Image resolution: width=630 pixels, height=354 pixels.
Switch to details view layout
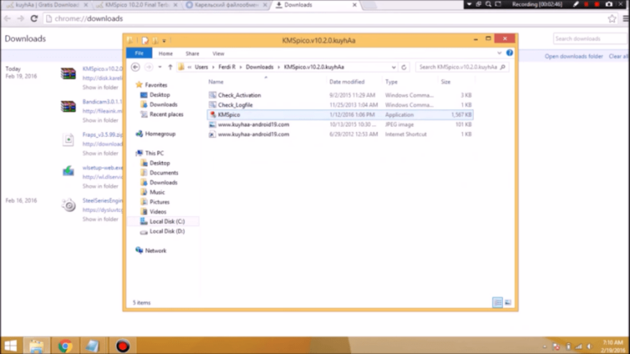(x=497, y=303)
